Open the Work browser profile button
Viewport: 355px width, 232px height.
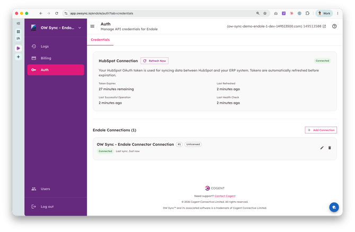324,13
